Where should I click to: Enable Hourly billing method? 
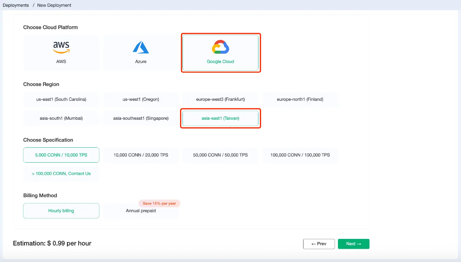(61, 211)
